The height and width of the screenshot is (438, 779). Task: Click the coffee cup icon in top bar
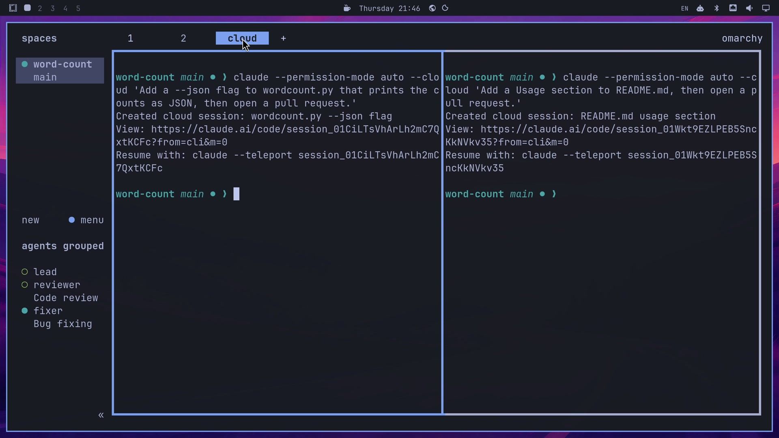347,8
